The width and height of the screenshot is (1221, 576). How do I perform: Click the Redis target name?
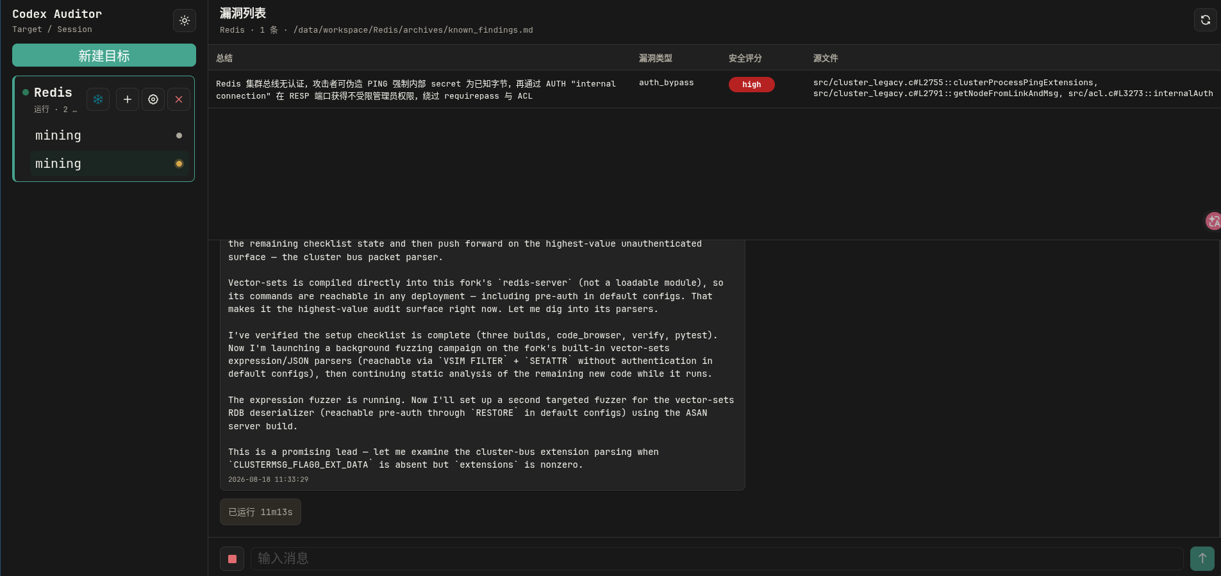tap(53, 92)
